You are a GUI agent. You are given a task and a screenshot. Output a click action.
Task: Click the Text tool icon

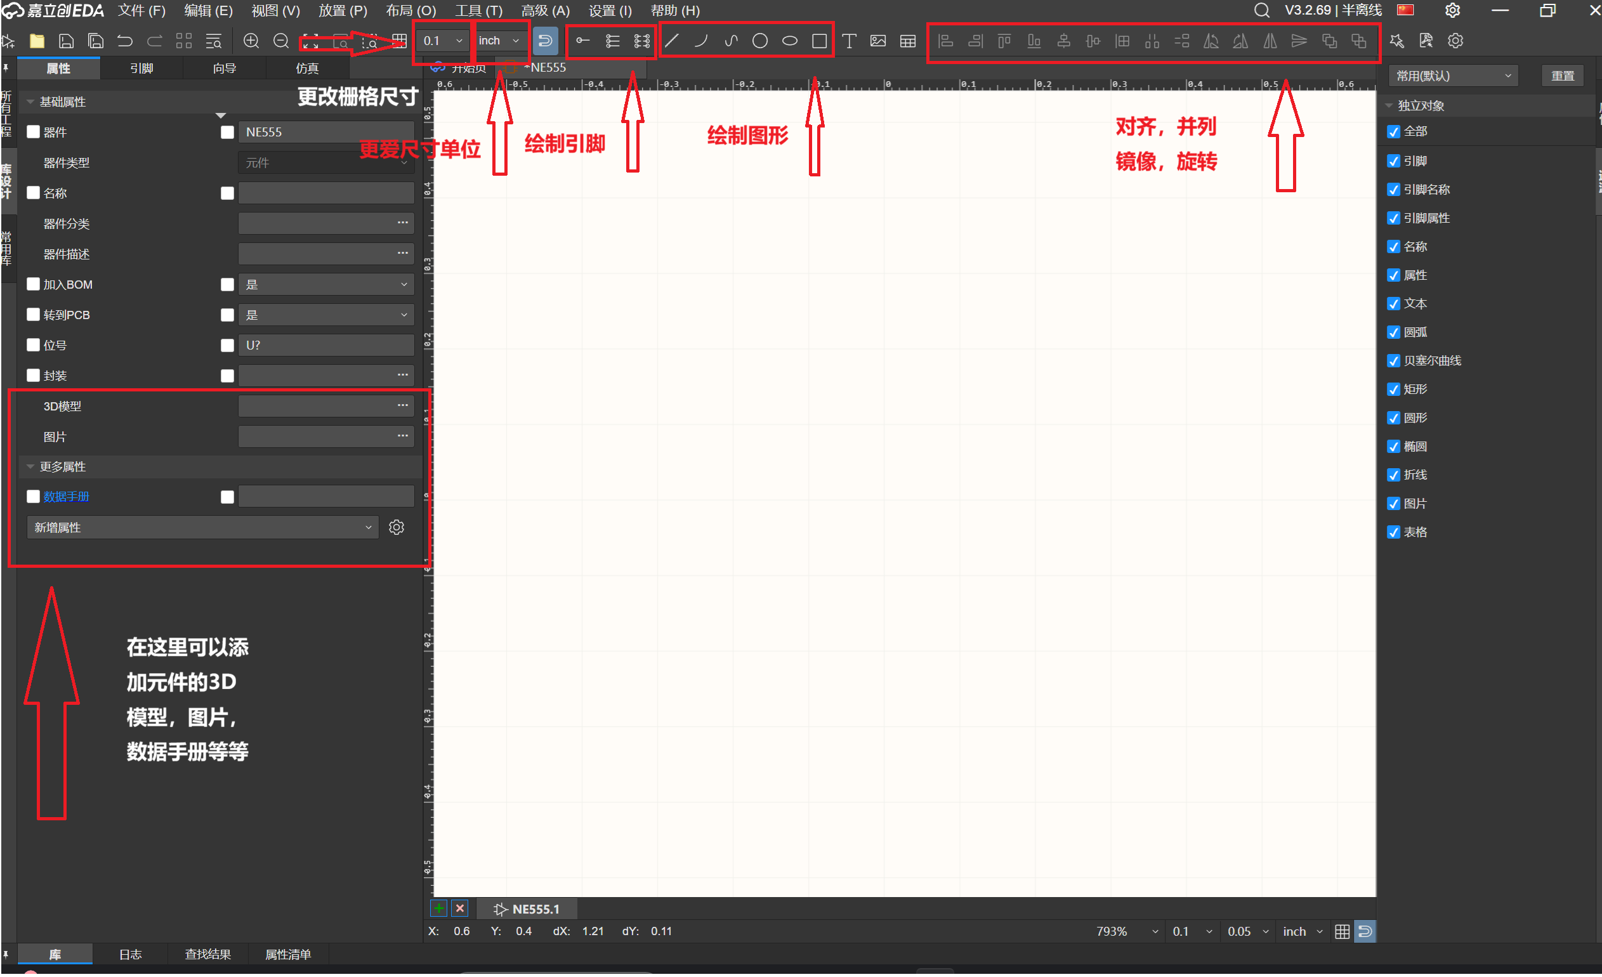[848, 41]
